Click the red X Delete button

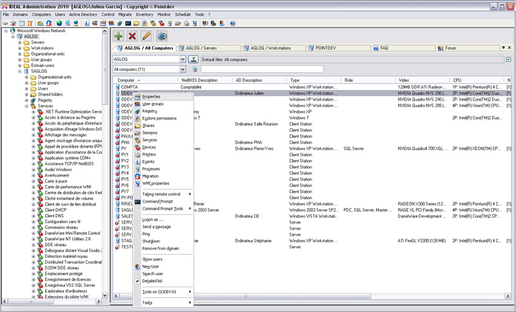coord(132,36)
